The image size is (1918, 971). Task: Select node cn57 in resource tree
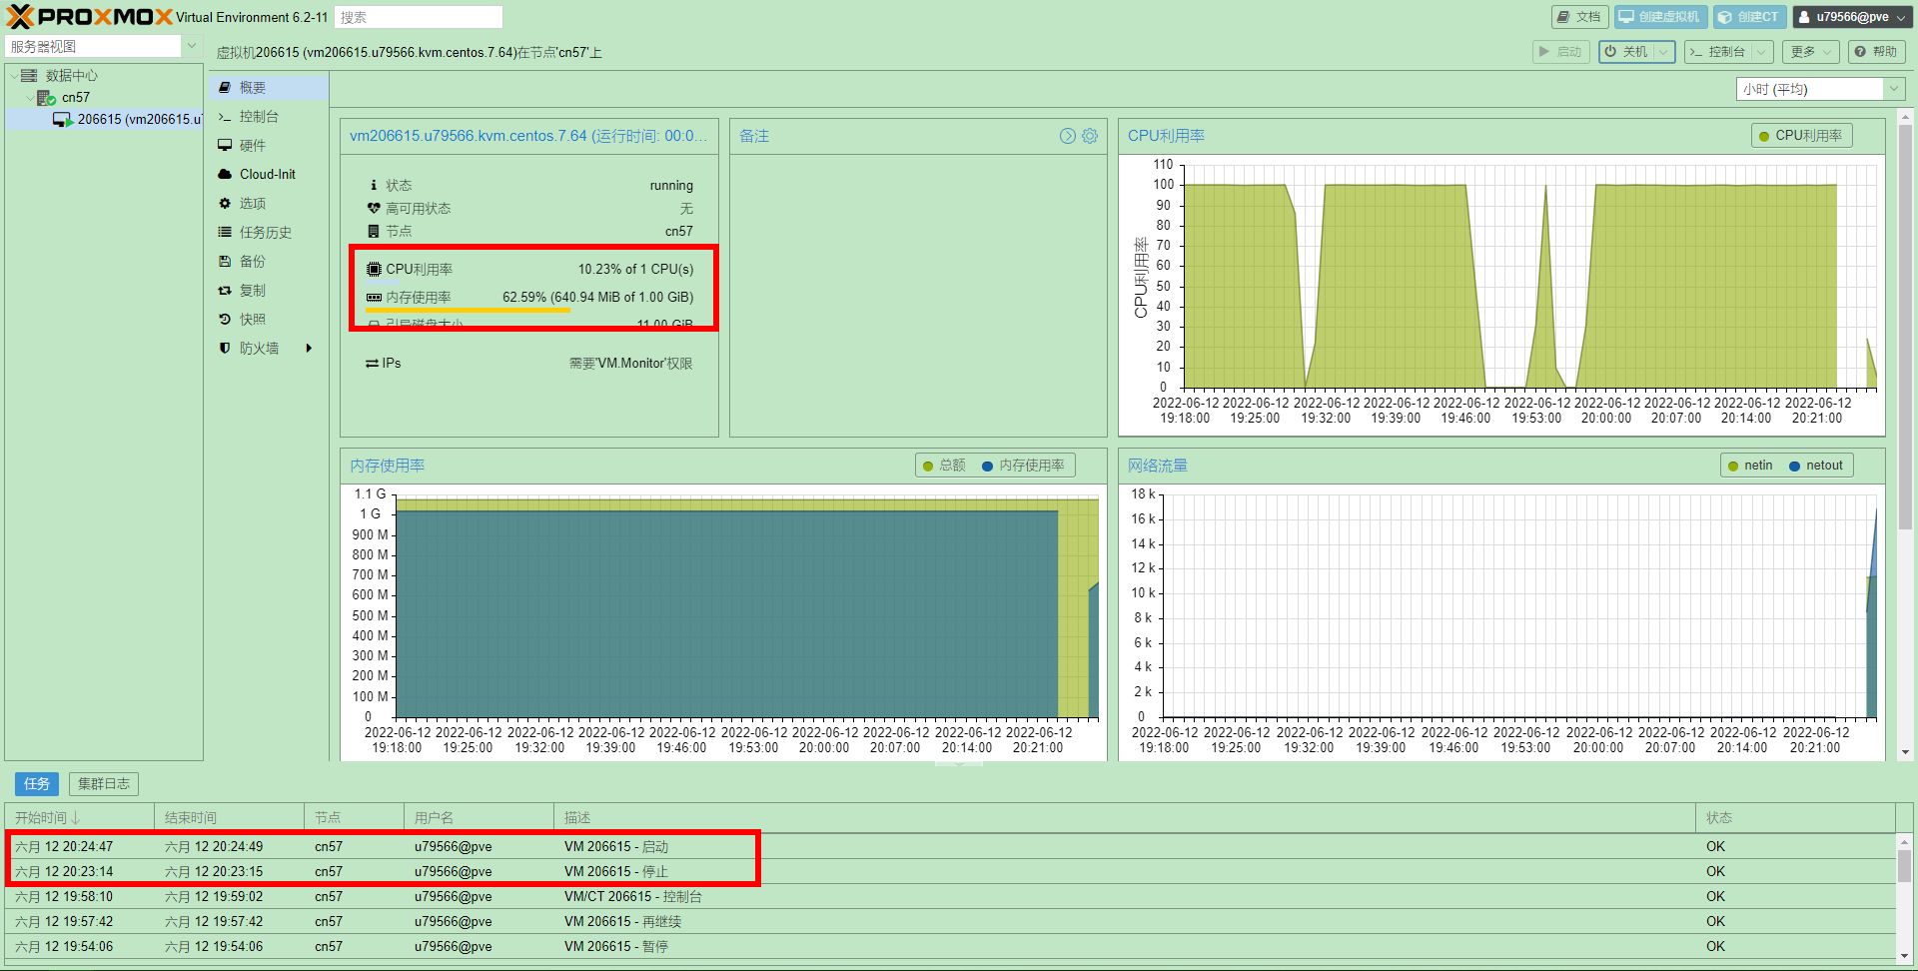click(x=76, y=97)
